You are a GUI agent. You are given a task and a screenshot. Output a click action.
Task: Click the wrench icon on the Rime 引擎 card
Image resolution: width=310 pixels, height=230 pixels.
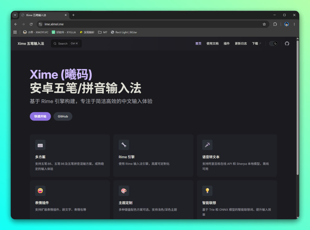click(124, 145)
